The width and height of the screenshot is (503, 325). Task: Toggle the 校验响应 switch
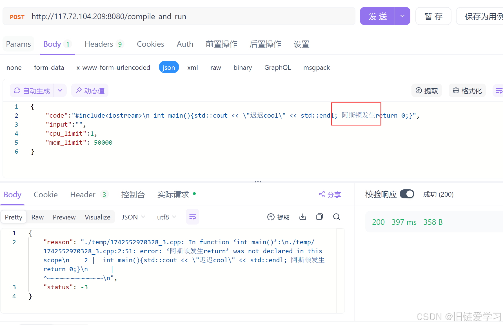[407, 194]
